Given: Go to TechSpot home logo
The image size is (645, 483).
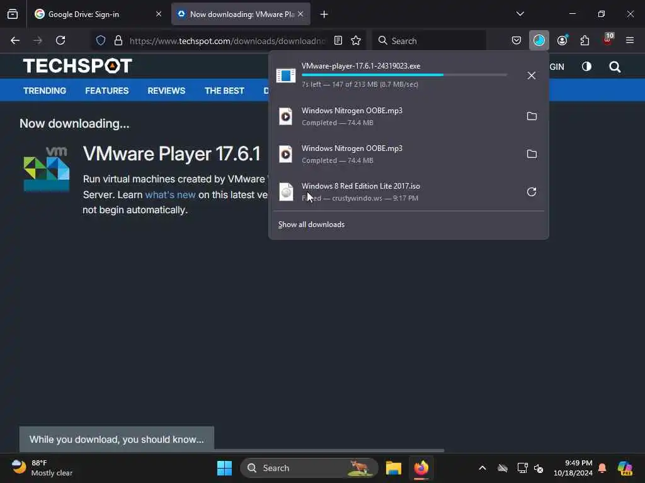Looking at the screenshot, I should (77, 65).
